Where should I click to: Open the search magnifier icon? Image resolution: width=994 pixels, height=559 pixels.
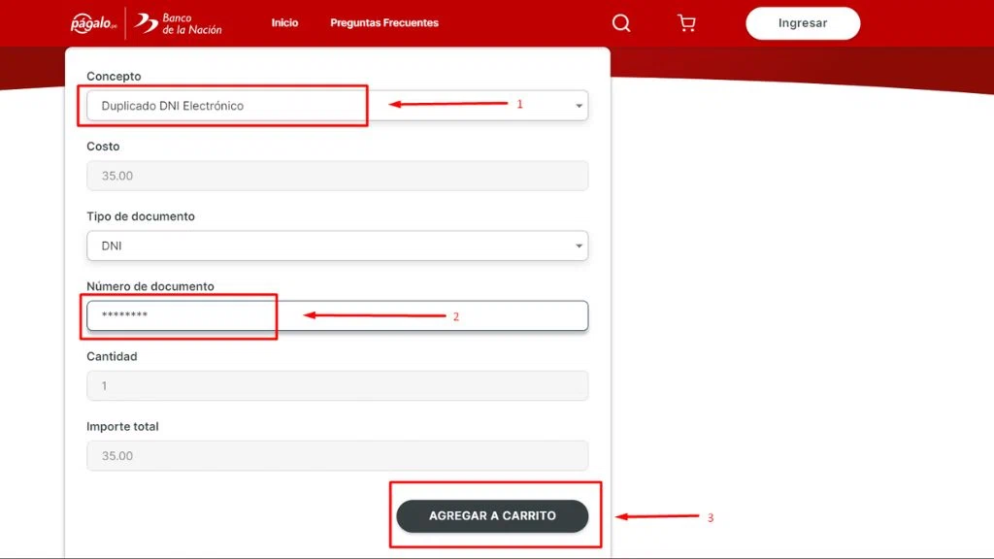click(x=621, y=23)
